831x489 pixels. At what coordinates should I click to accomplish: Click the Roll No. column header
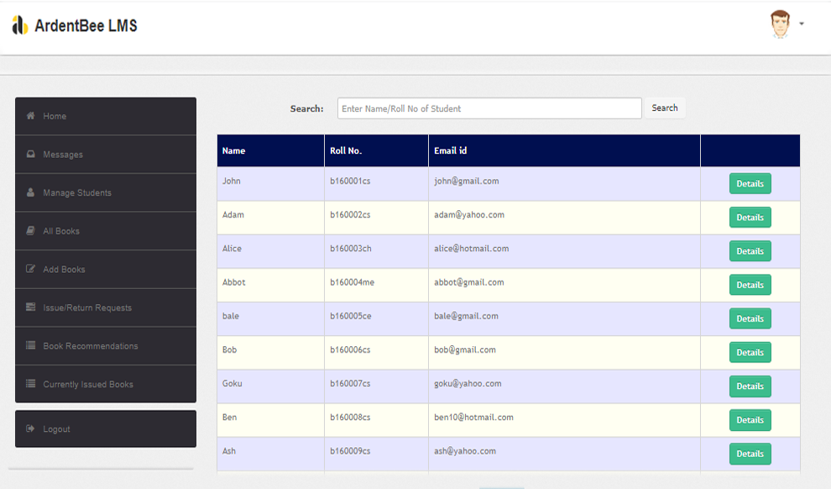[346, 151]
